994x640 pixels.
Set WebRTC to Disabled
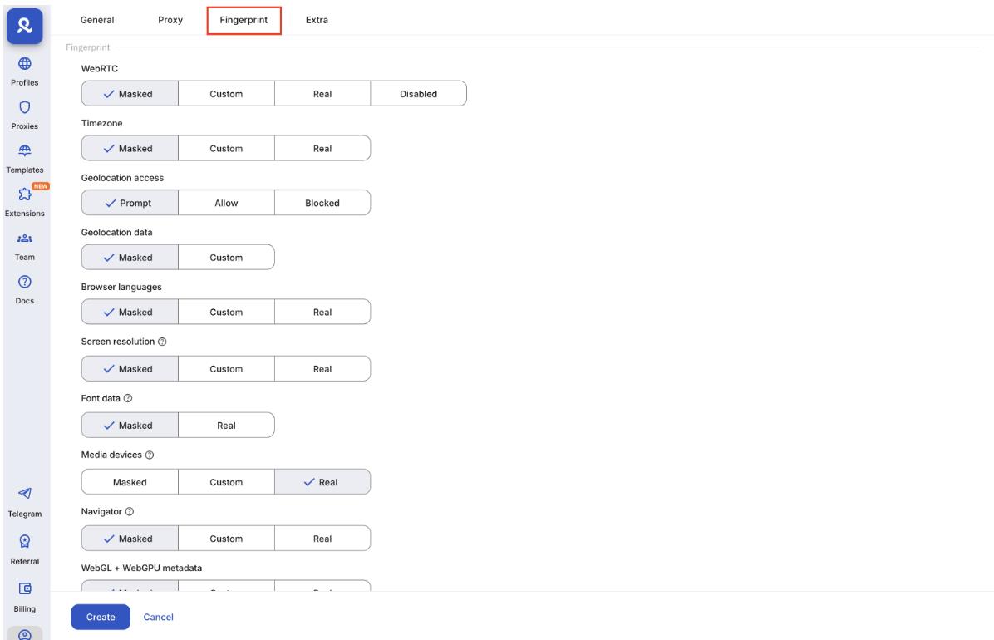tap(418, 94)
